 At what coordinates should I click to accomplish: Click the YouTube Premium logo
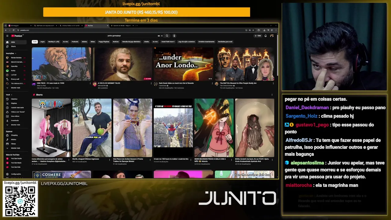click(17, 36)
